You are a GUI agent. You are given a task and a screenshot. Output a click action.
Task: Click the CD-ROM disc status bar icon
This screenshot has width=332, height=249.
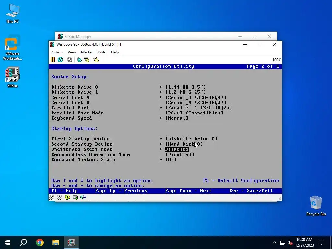click(67, 197)
